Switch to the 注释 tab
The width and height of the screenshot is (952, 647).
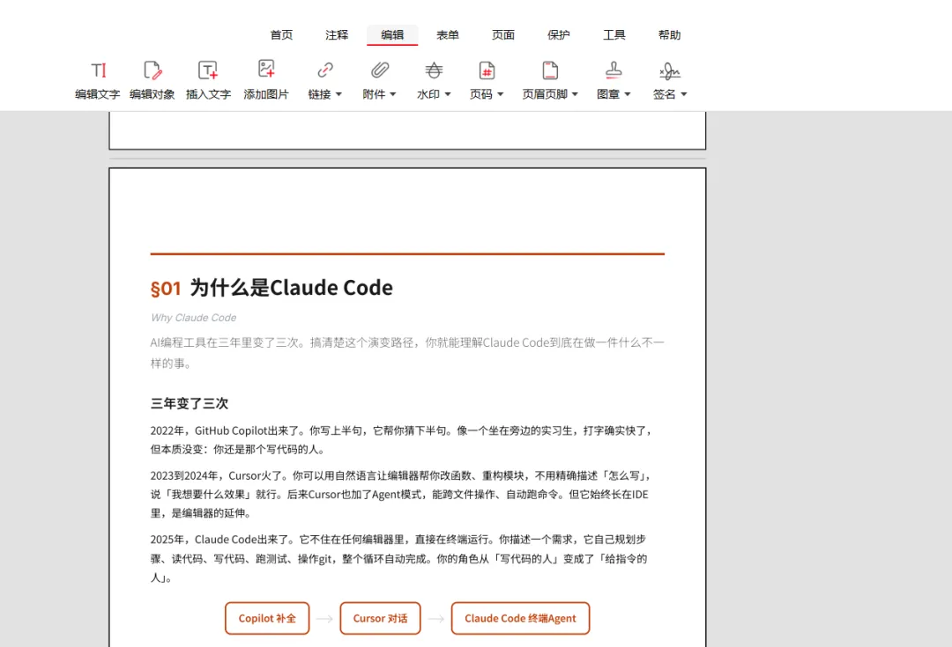coord(337,35)
